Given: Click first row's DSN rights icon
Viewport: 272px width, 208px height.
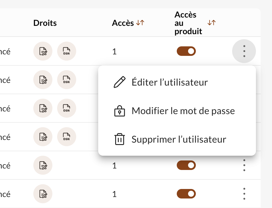Looking at the screenshot, I should pos(67,51).
